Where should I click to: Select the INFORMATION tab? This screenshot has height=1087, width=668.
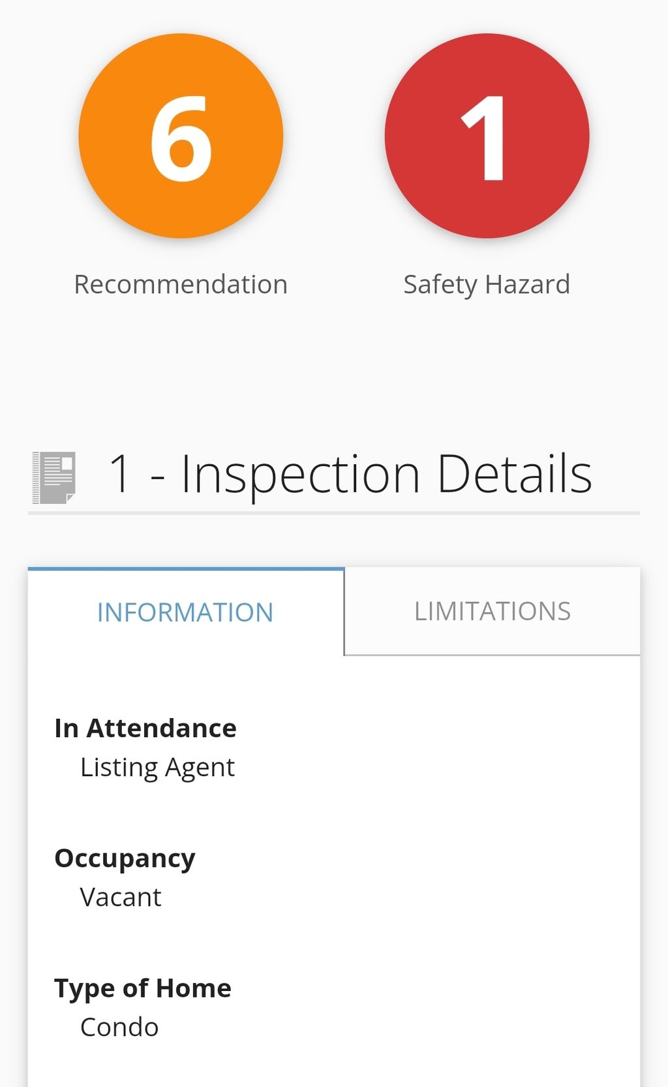pyautogui.click(x=185, y=612)
